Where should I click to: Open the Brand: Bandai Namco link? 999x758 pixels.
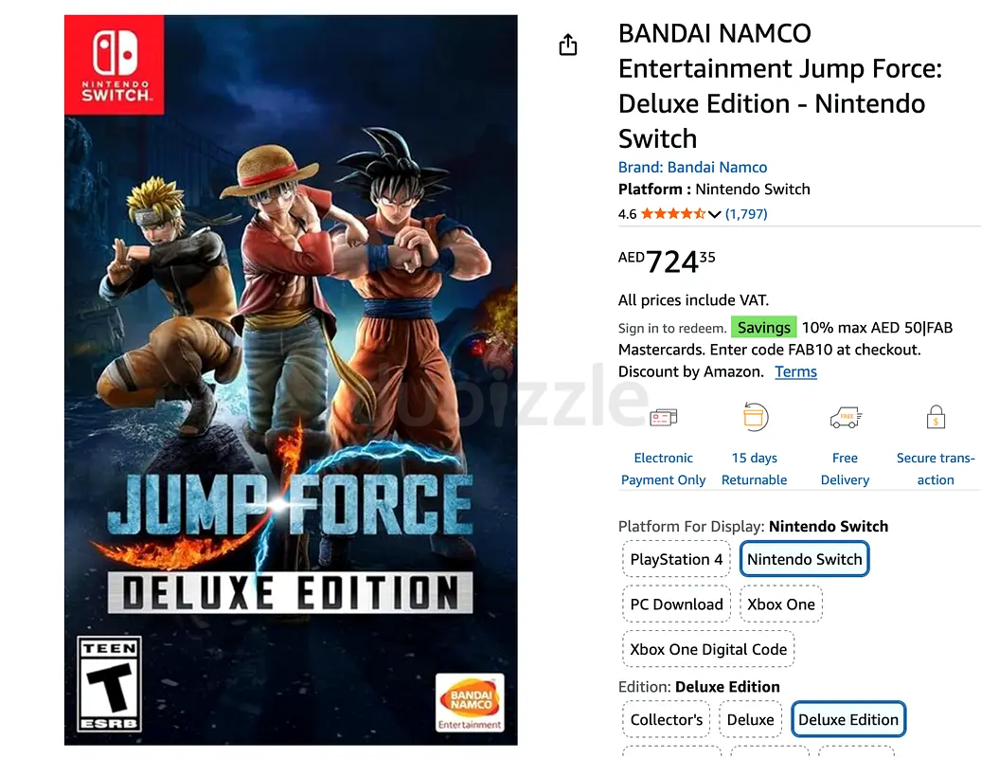[692, 167]
